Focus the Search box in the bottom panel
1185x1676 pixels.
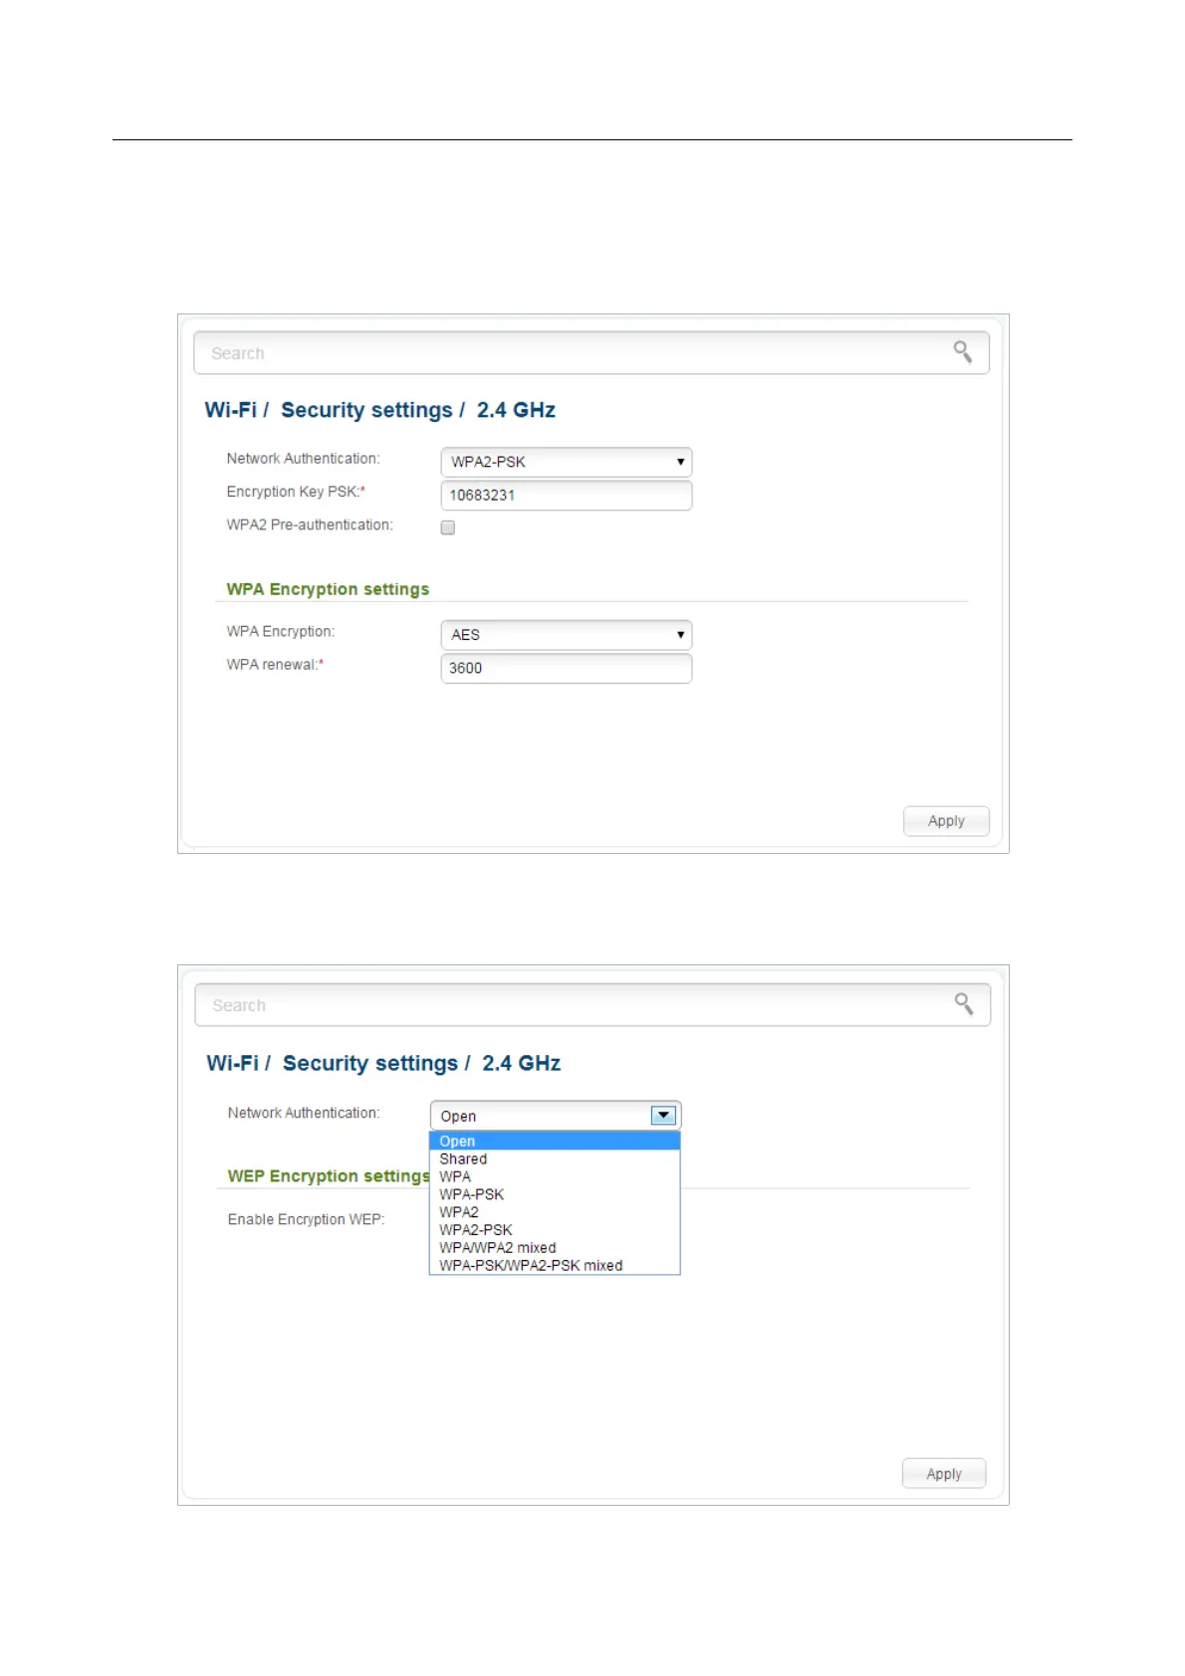click(x=568, y=1005)
